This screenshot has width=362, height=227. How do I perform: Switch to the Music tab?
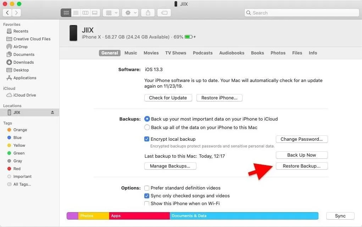click(131, 53)
